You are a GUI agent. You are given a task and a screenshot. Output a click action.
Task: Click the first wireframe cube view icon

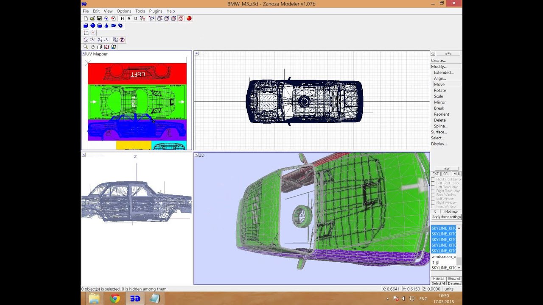point(160,19)
